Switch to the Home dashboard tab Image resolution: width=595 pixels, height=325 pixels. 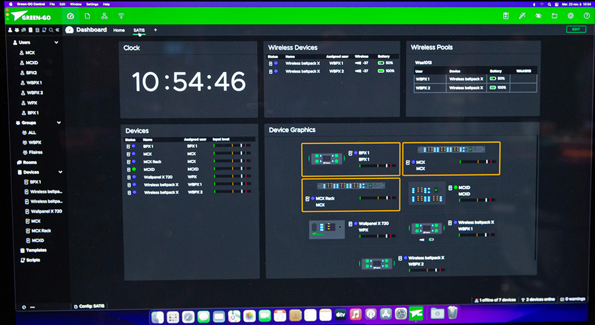(x=119, y=30)
